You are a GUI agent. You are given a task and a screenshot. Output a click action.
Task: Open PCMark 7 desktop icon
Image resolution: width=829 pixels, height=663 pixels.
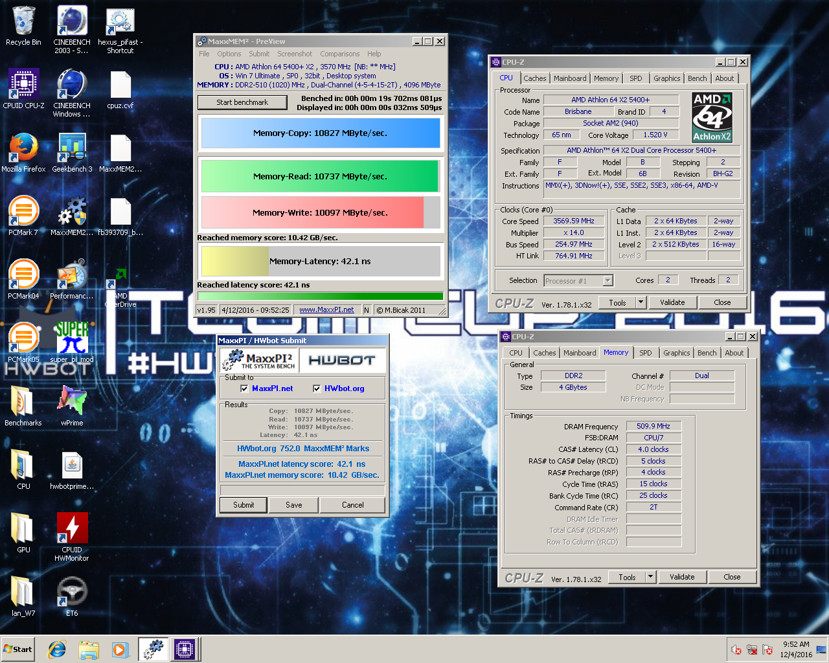[x=24, y=216]
